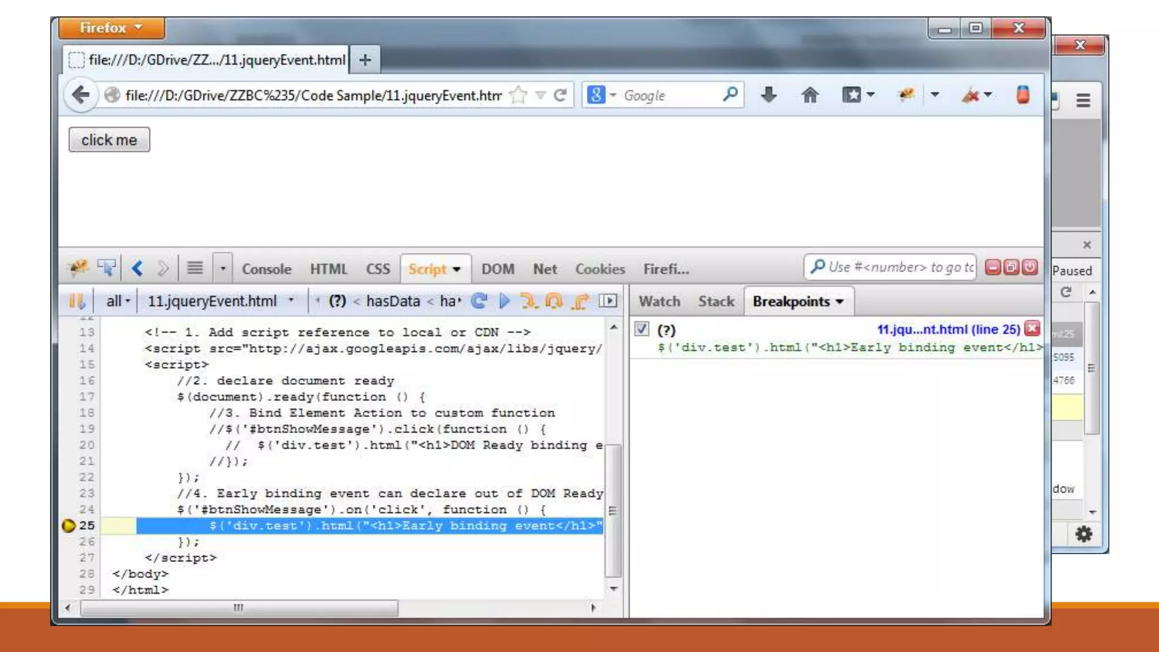The image size is (1159, 652).
Task: Click the script panel horizontal scrollbar
Action: point(239,608)
